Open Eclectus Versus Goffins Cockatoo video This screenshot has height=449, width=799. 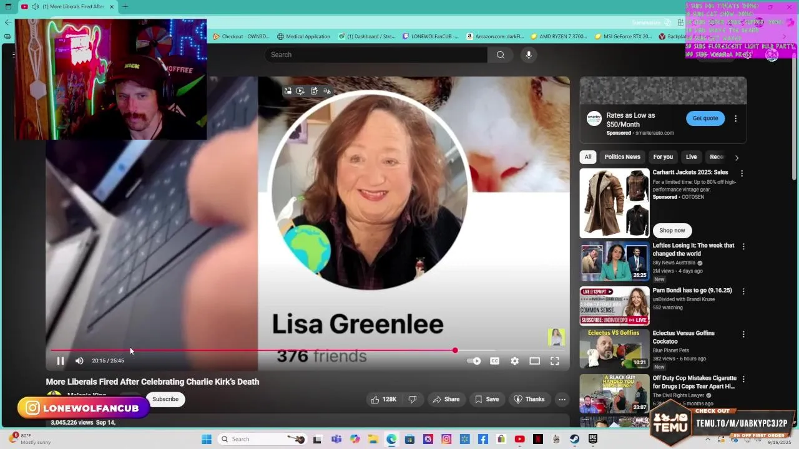(x=614, y=349)
